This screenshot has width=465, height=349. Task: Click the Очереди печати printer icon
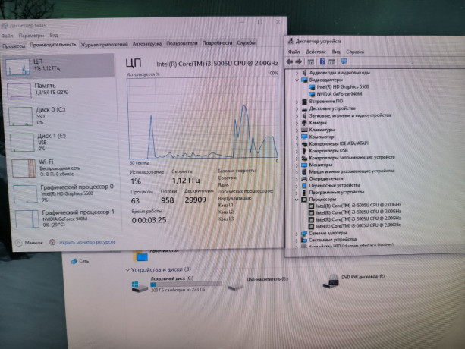tap(304, 179)
